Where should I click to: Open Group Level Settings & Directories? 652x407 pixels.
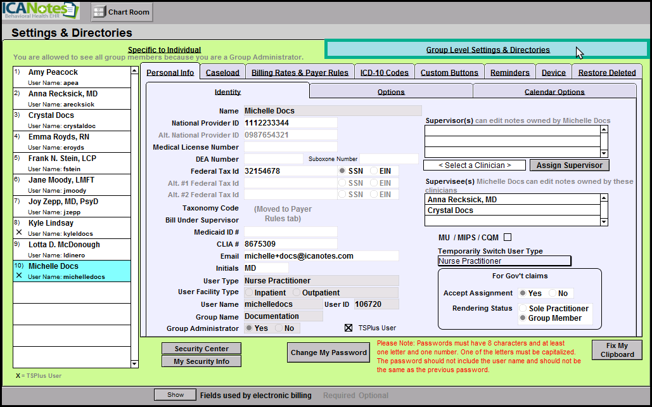click(x=487, y=50)
